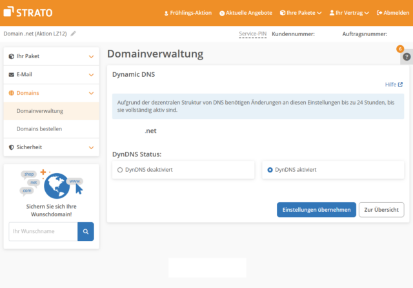This screenshot has height=288, width=413.
Task: Select DynDNS aktiviert radio button
Action: [x=270, y=170]
